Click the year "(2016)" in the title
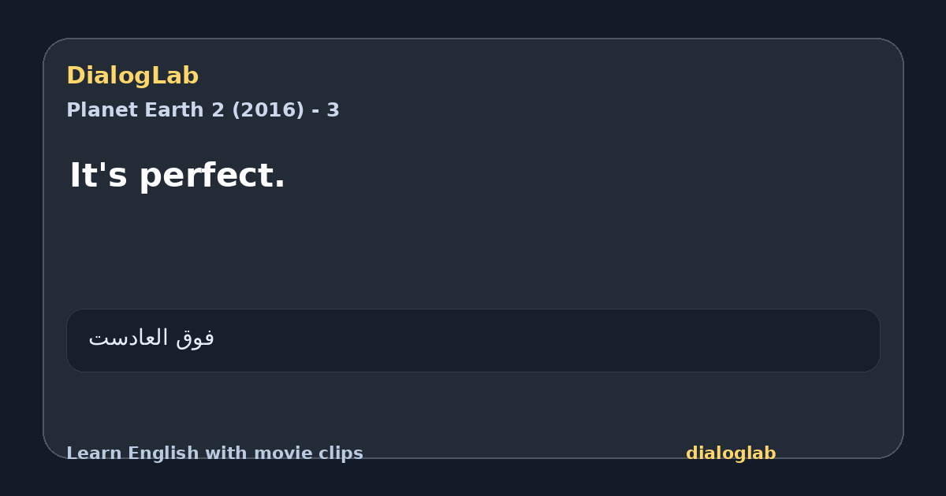 267,110
